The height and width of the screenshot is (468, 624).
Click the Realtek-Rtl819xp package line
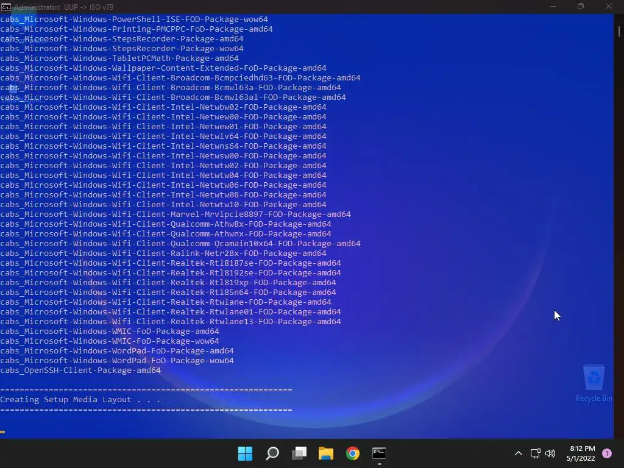point(168,283)
